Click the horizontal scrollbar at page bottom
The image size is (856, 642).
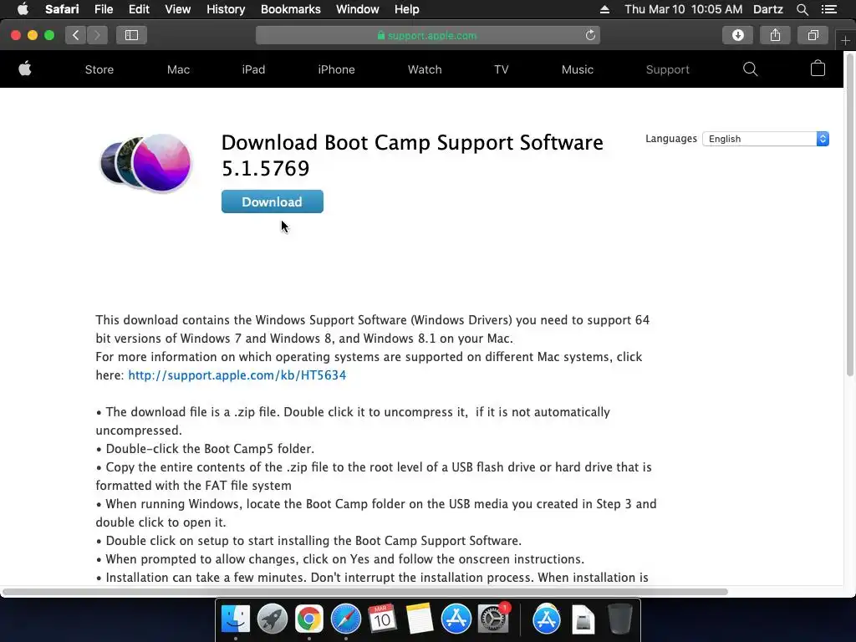[x=364, y=592]
